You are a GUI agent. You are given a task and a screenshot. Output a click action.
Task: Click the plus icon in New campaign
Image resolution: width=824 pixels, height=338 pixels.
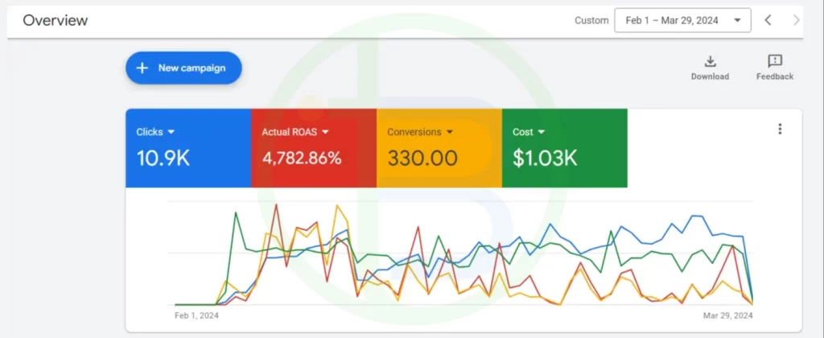click(142, 68)
